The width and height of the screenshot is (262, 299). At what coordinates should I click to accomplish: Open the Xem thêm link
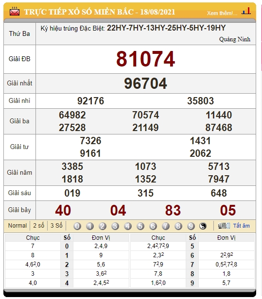[222, 13]
